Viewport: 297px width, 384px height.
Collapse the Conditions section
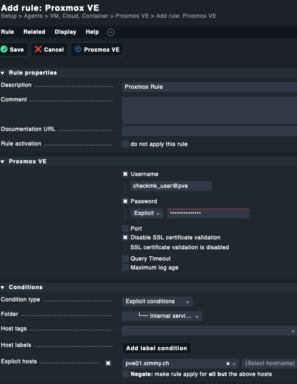[x=3, y=287]
